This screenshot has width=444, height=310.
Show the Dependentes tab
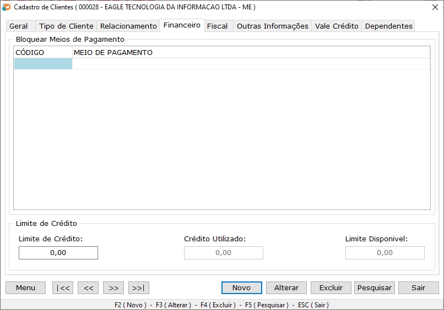(x=388, y=26)
